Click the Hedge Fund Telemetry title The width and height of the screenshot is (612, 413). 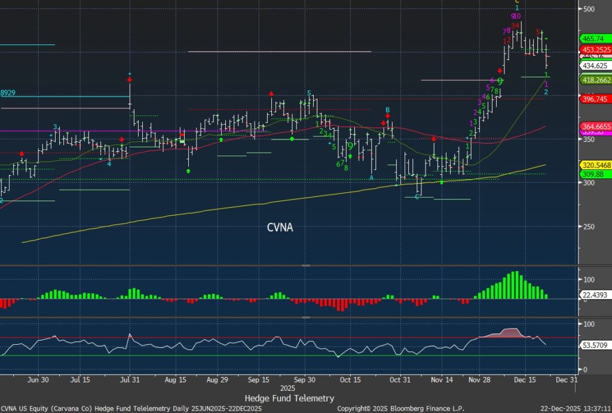point(289,398)
